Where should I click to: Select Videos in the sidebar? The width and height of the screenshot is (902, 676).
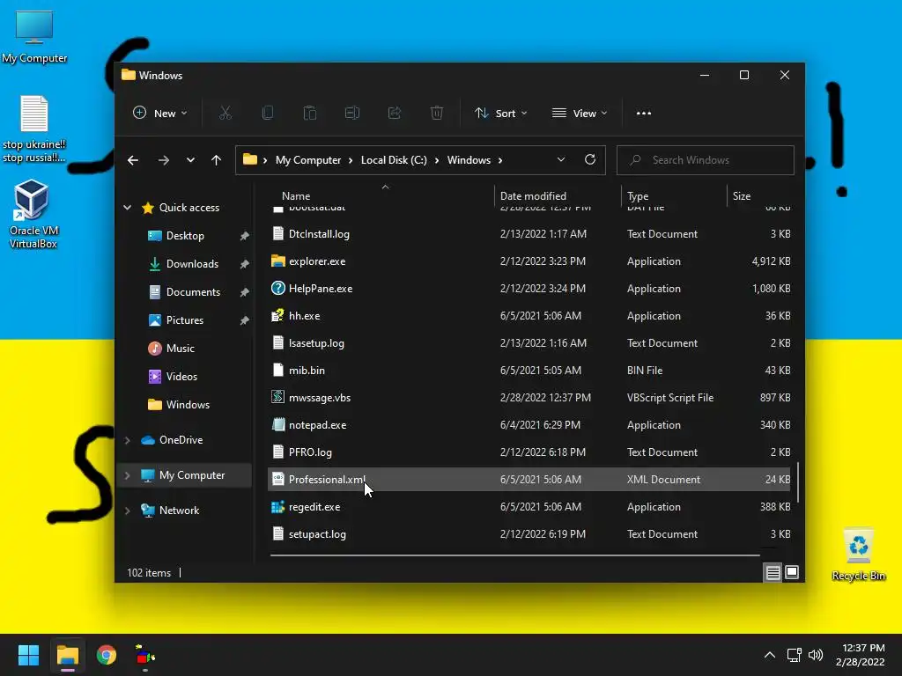[181, 377]
